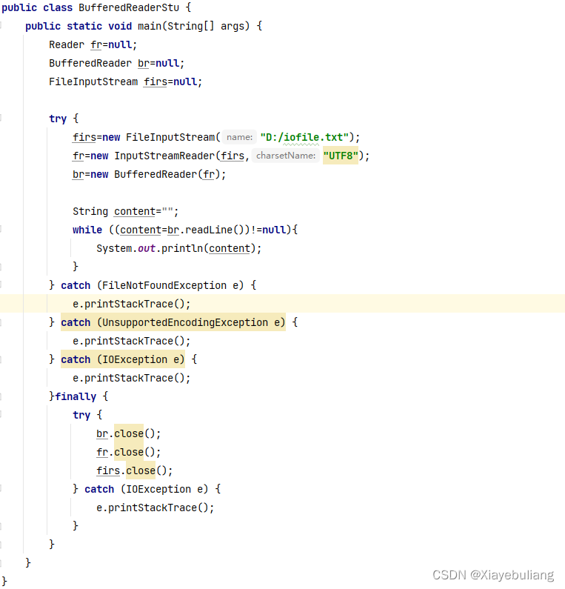
Task: Click the last catch (IOException e) clause
Action: 147,489
